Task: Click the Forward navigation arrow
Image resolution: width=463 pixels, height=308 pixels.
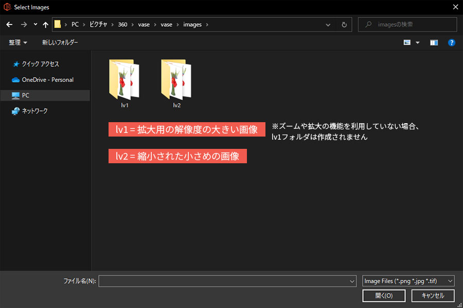Action: pyautogui.click(x=24, y=25)
